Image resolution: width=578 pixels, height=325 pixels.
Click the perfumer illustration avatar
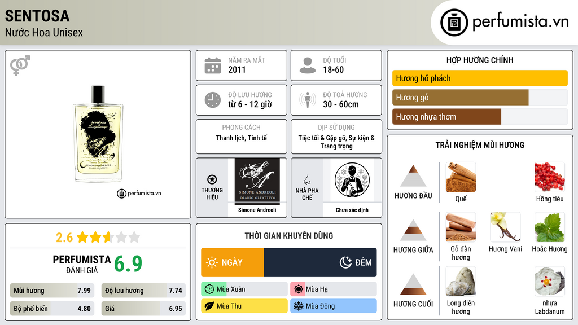click(352, 181)
